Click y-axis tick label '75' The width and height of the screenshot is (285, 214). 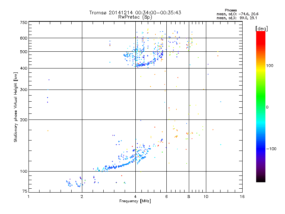(x=25, y=191)
